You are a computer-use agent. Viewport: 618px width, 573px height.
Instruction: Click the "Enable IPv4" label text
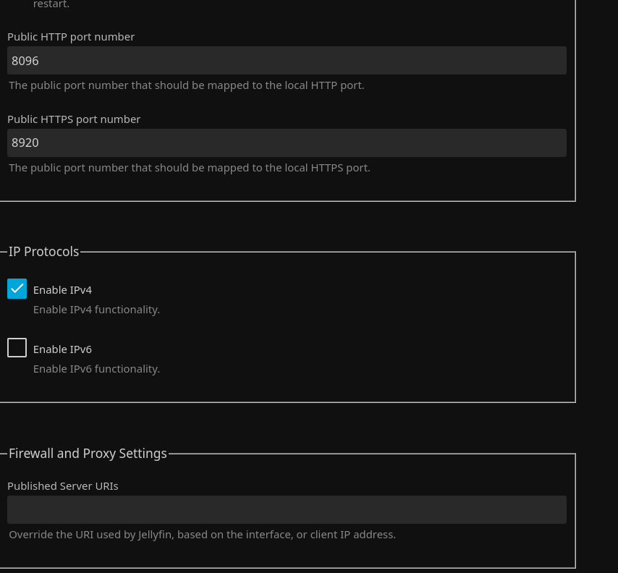[x=62, y=290]
